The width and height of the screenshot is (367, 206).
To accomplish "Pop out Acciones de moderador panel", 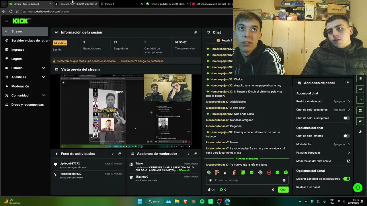I will click(x=195, y=154).
